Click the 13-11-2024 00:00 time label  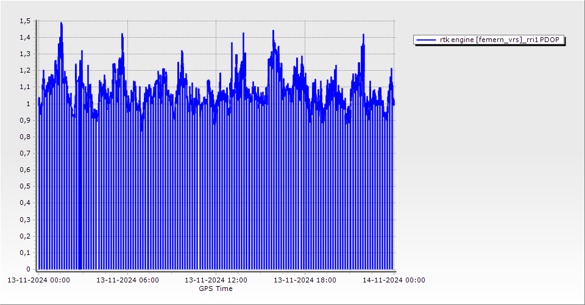38,280
